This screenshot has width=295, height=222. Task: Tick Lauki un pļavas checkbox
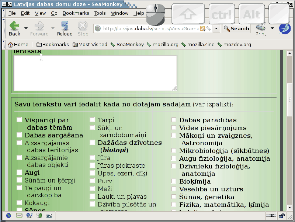pos(92,196)
